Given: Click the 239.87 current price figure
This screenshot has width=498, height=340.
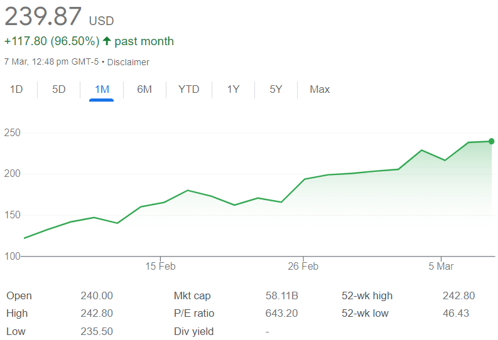Looking at the screenshot, I should point(43,16).
